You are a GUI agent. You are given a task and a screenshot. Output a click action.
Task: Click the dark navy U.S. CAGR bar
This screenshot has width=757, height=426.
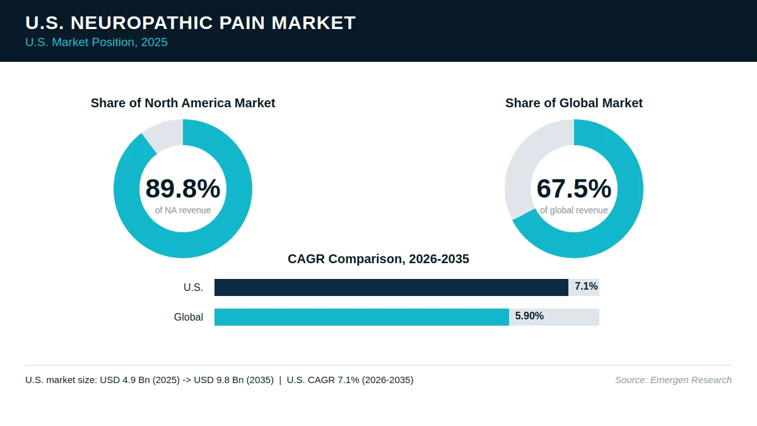click(391, 287)
